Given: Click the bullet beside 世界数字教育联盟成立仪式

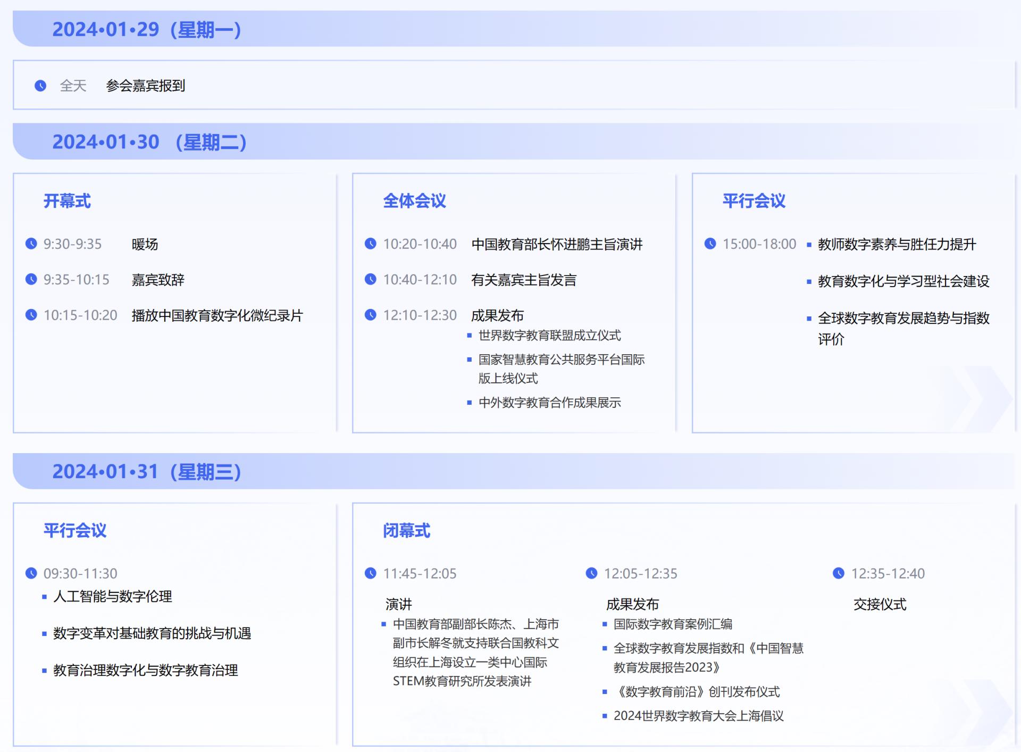Looking at the screenshot, I should (x=468, y=335).
